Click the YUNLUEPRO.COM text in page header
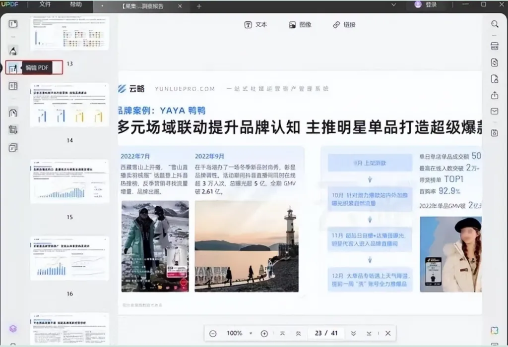The width and height of the screenshot is (508, 347). (x=185, y=89)
